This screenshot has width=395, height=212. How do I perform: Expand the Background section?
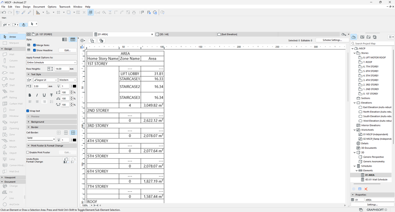28,122
